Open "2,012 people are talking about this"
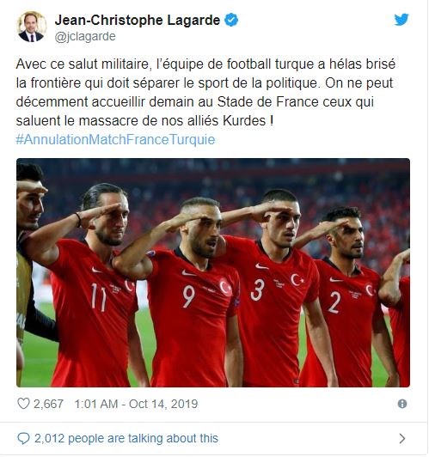 126,438
